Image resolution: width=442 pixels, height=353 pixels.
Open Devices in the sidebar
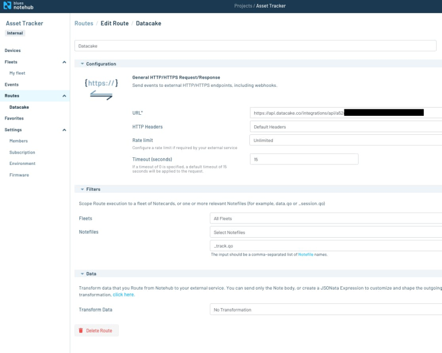pyautogui.click(x=13, y=51)
